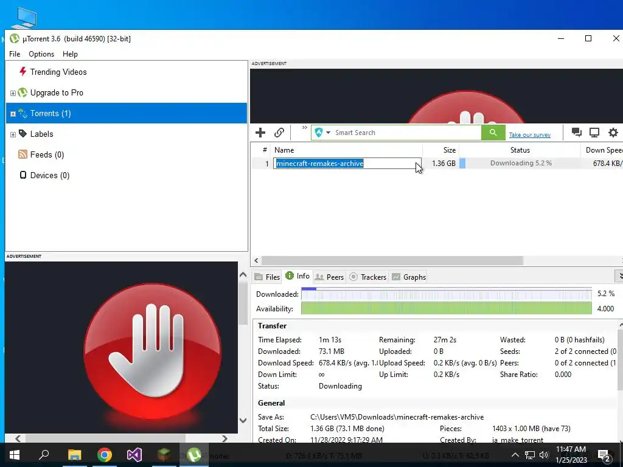623x467 pixels.
Task: Sort by the Status column header
Action: [520, 150]
